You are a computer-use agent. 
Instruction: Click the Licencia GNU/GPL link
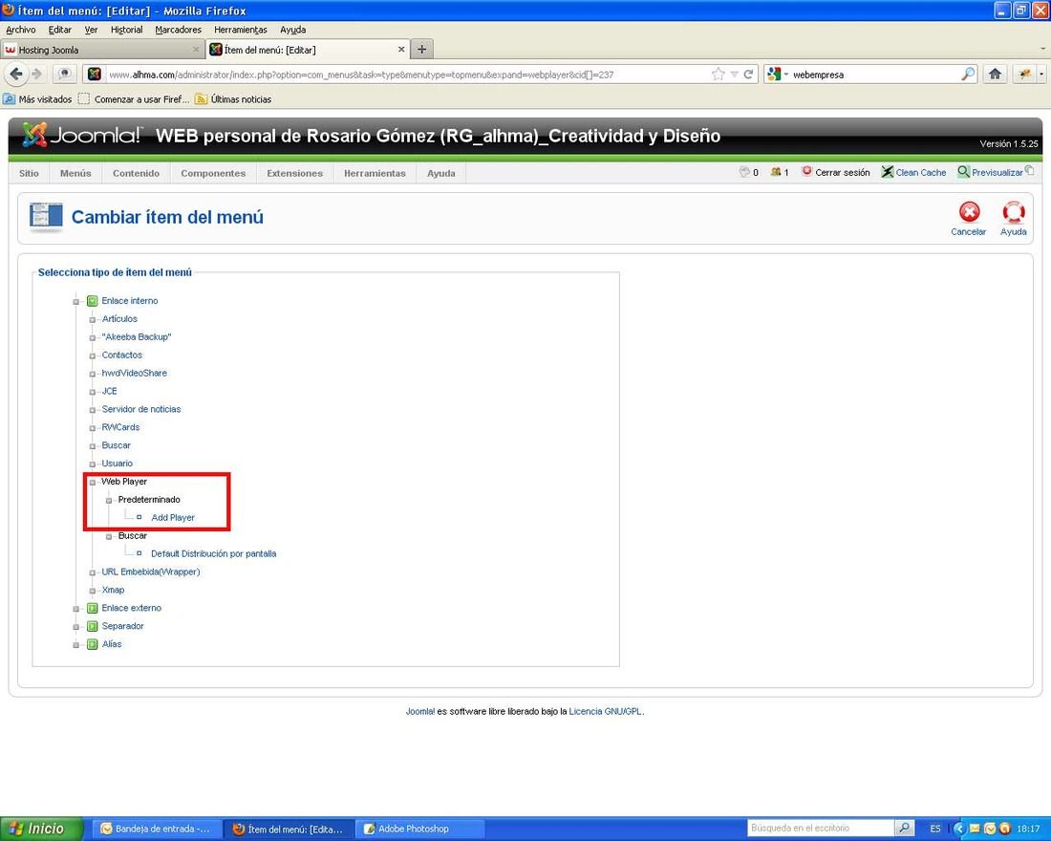(x=605, y=712)
